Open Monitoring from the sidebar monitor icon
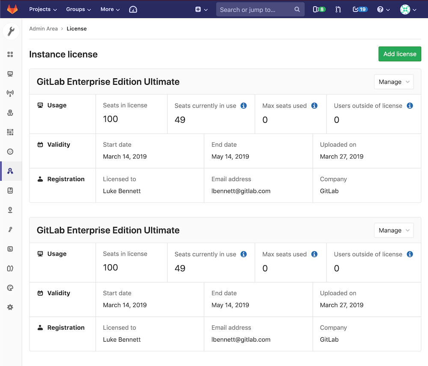 (x=10, y=74)
